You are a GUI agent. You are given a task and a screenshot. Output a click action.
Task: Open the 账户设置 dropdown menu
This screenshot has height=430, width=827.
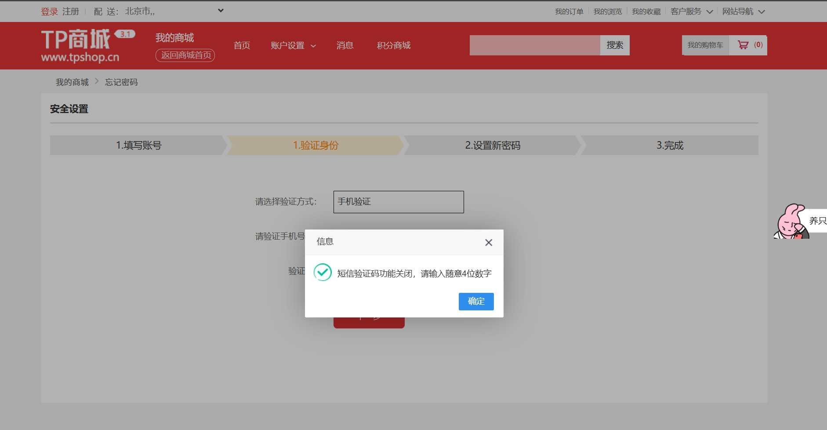[x=293, y=45]
